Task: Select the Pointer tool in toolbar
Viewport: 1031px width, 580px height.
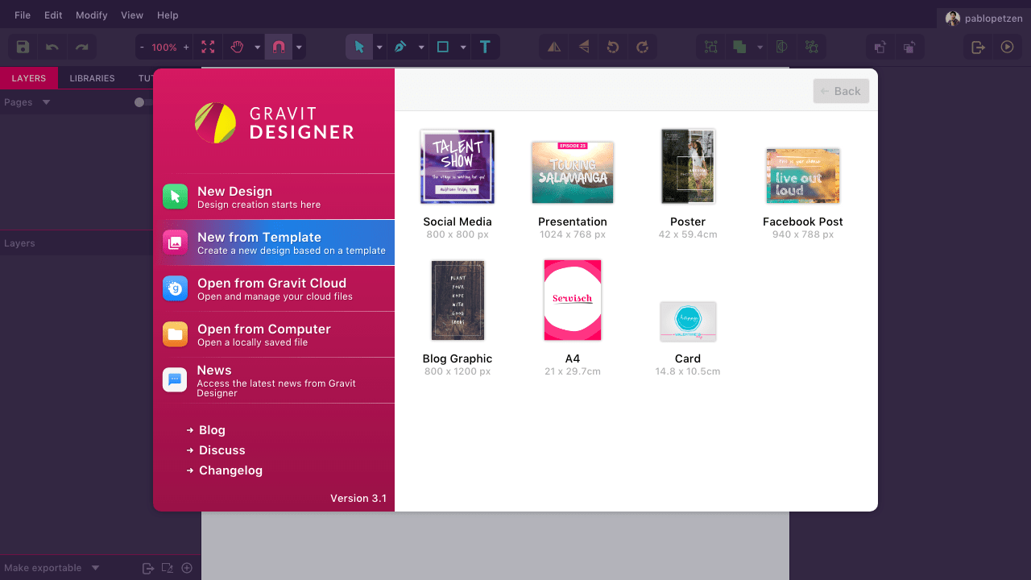Action: (359, 48)
